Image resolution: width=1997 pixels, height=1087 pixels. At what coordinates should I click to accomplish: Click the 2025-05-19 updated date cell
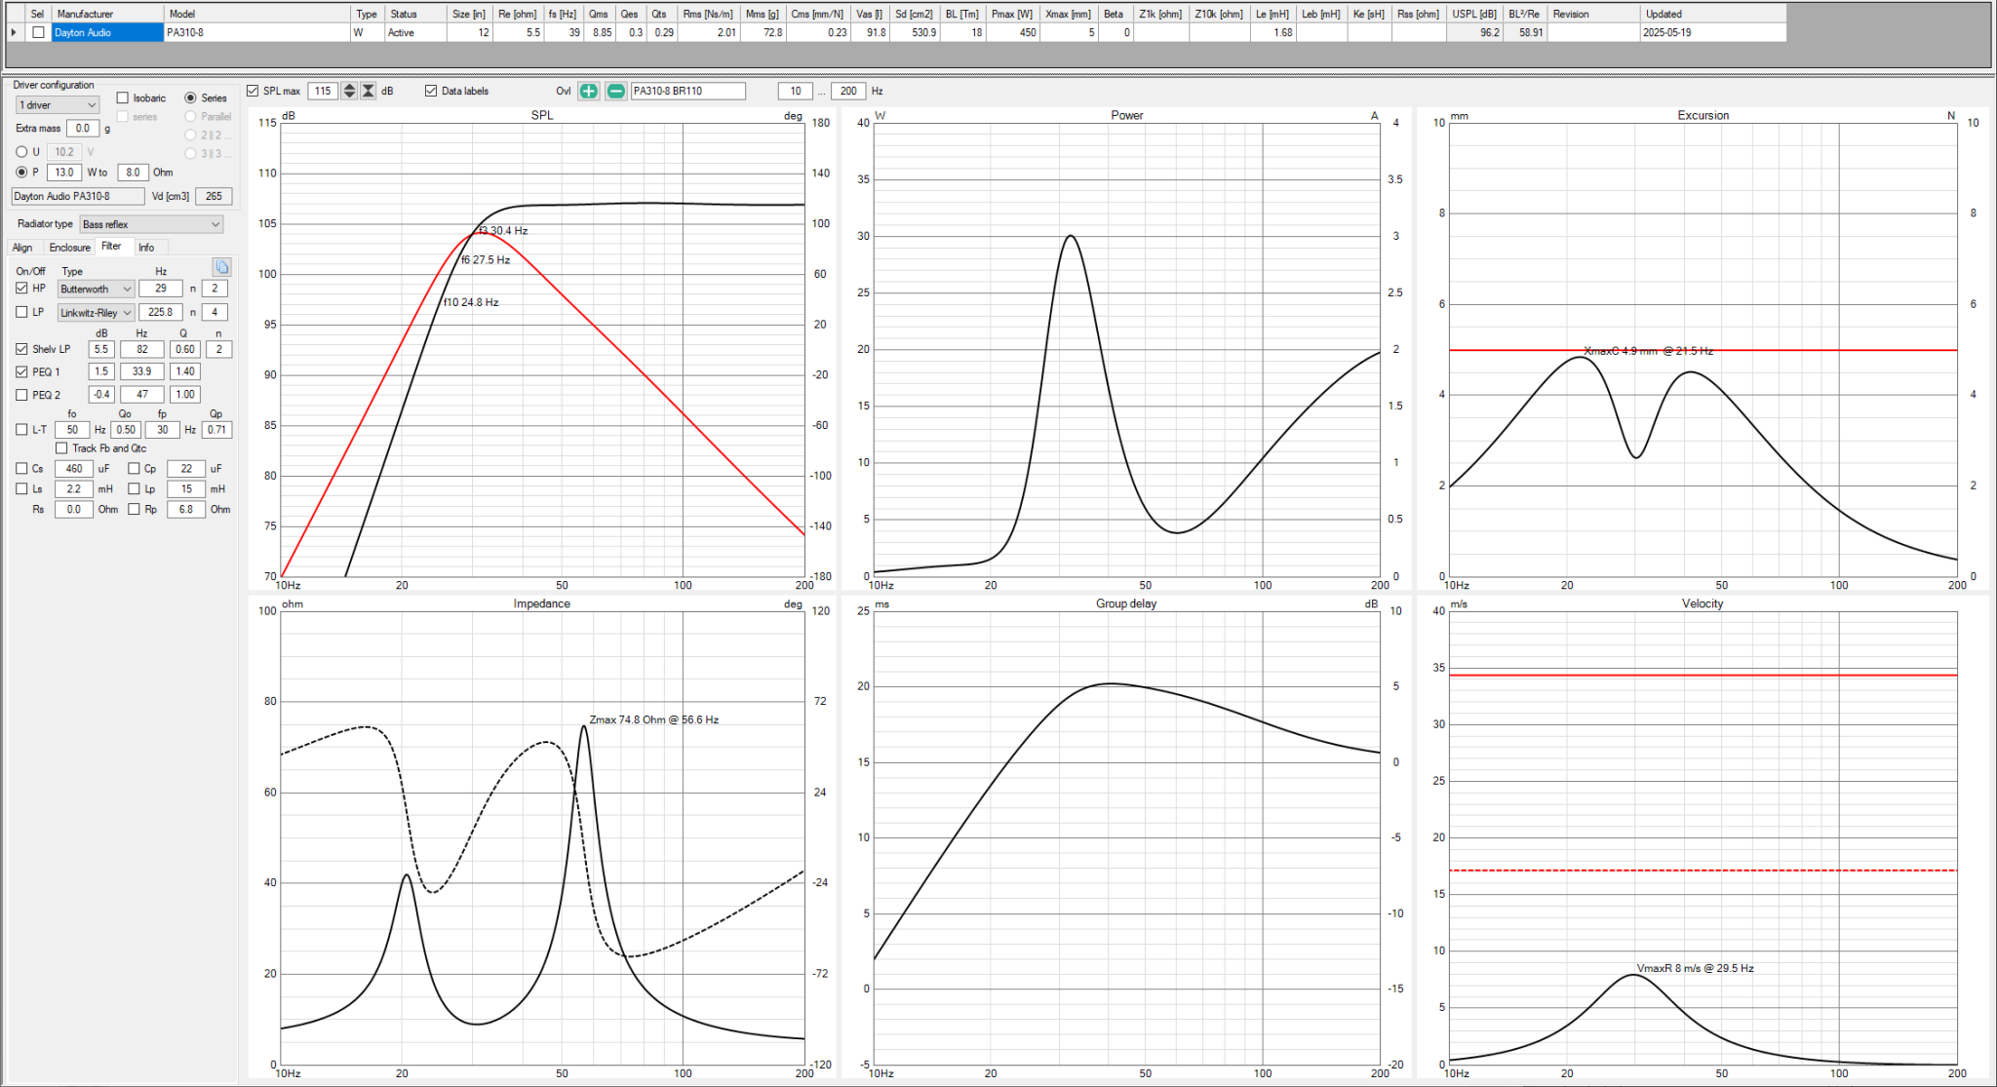1713,32
